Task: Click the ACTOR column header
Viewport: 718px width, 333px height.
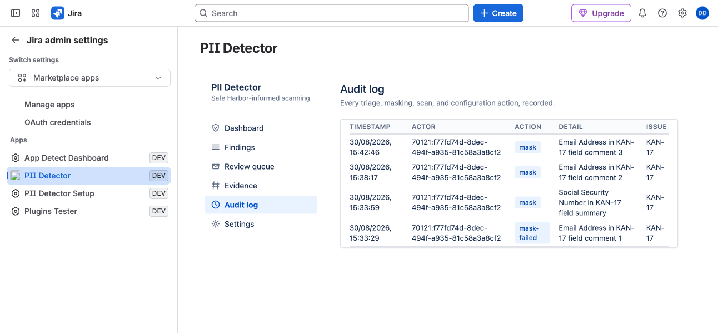Action: 423,127
